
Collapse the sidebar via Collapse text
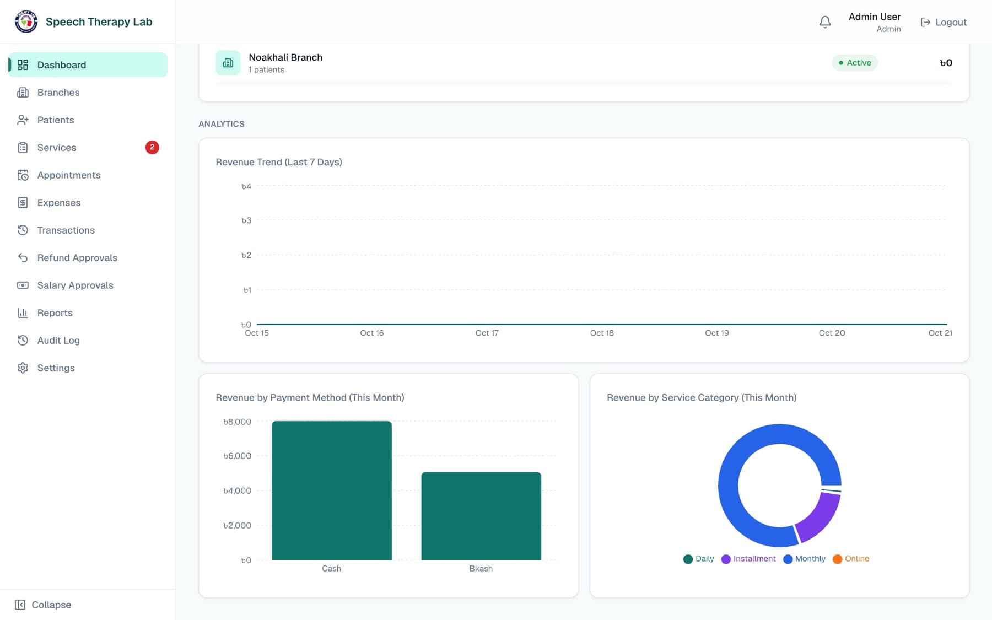point(51,605)
